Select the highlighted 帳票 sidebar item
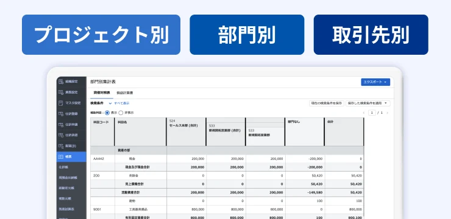Image resolution: width=451 pixels, height=219 pixels. (71, 157)
